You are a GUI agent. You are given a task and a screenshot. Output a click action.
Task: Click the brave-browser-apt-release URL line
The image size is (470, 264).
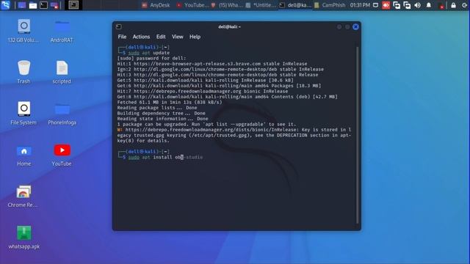(x=212, y=64)
